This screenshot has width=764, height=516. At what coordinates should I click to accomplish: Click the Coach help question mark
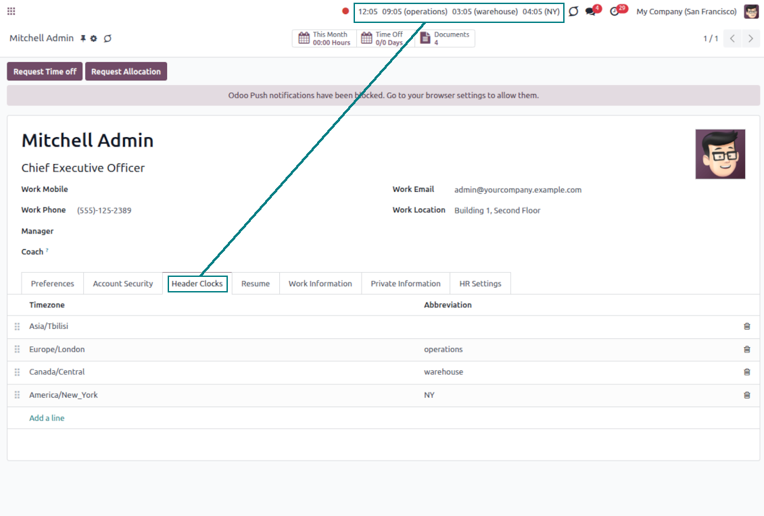[47, 250]
